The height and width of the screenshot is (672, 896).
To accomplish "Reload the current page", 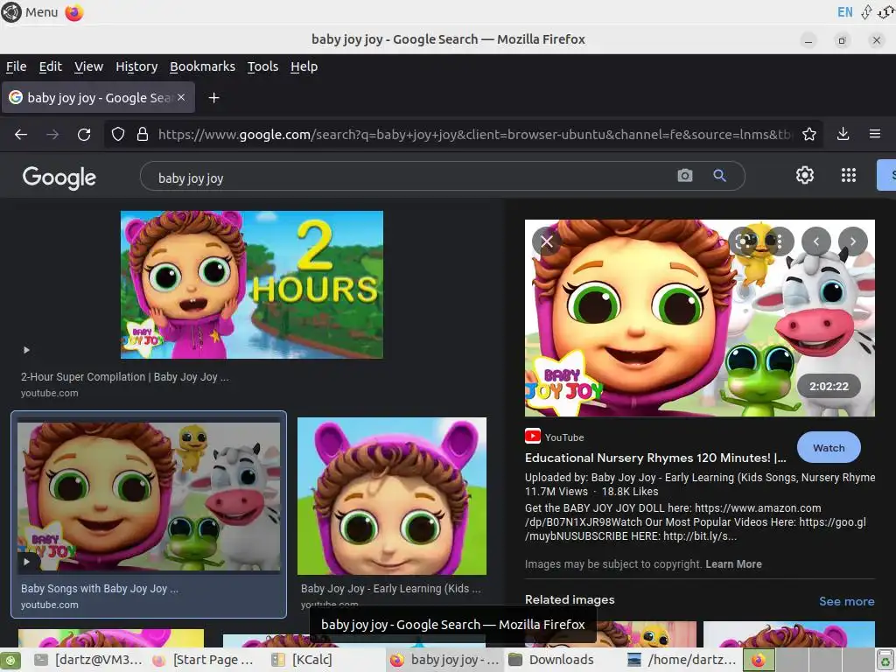I will pos(84,134).
